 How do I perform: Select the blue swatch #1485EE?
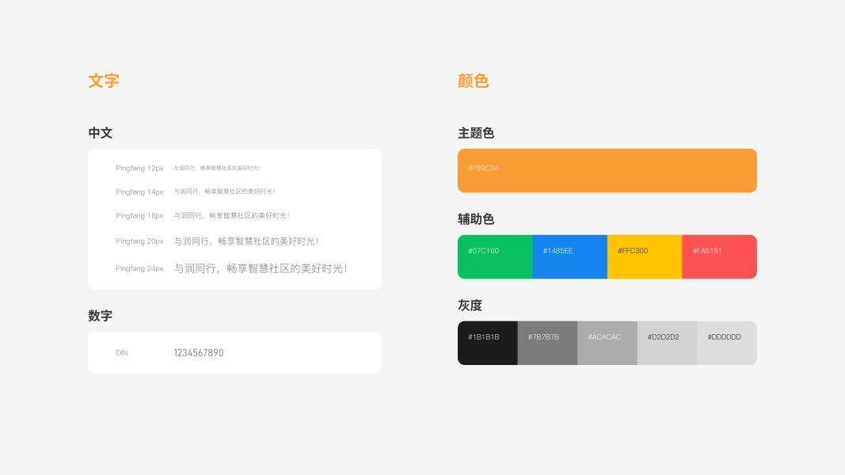(569, 256)
